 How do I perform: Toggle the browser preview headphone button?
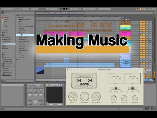tap(5, 81)
